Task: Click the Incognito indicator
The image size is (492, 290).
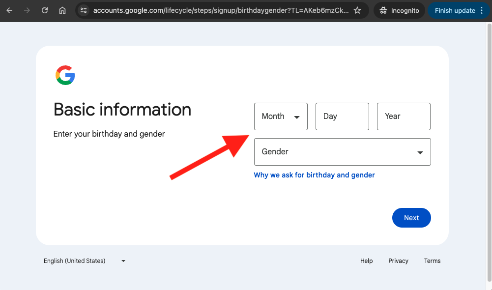Action: tap(399, 10)
